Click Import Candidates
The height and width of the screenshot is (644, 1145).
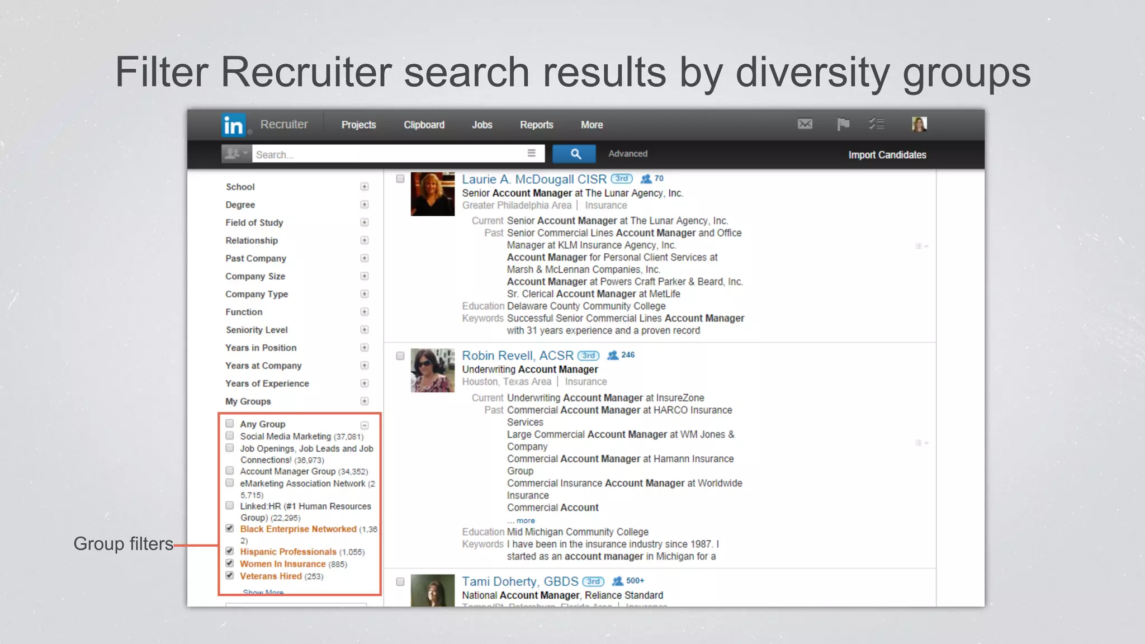click(x=887, y=155)
